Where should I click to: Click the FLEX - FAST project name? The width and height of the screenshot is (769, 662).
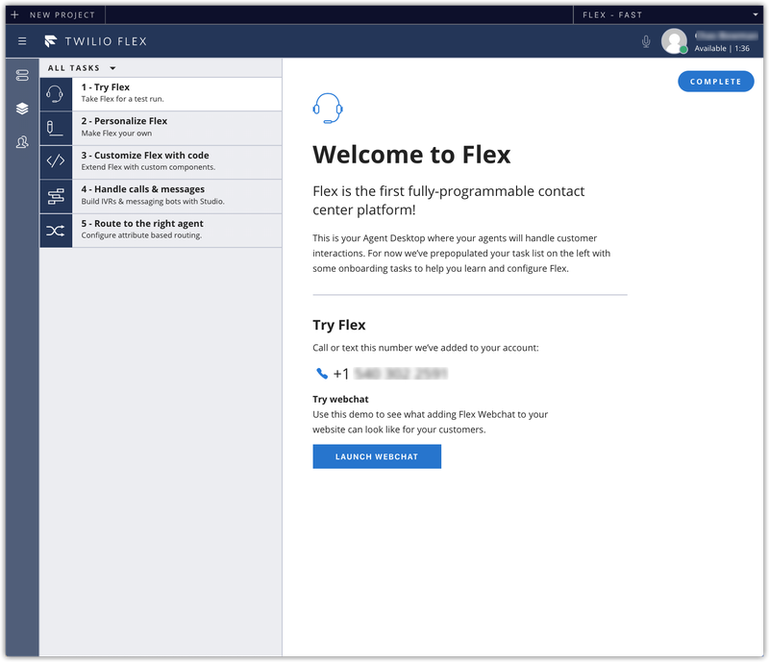[612, 14]
